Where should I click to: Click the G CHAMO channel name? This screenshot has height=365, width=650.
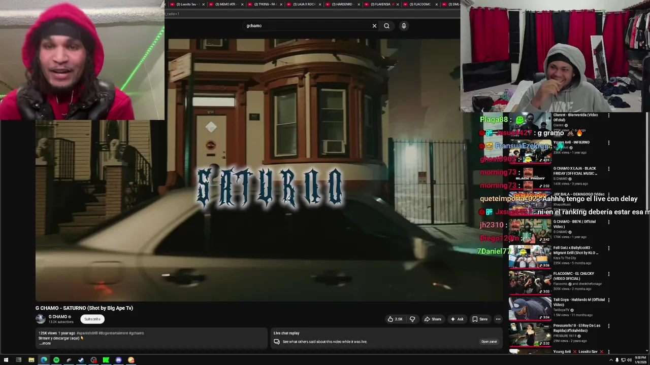[x=58, y=317]
